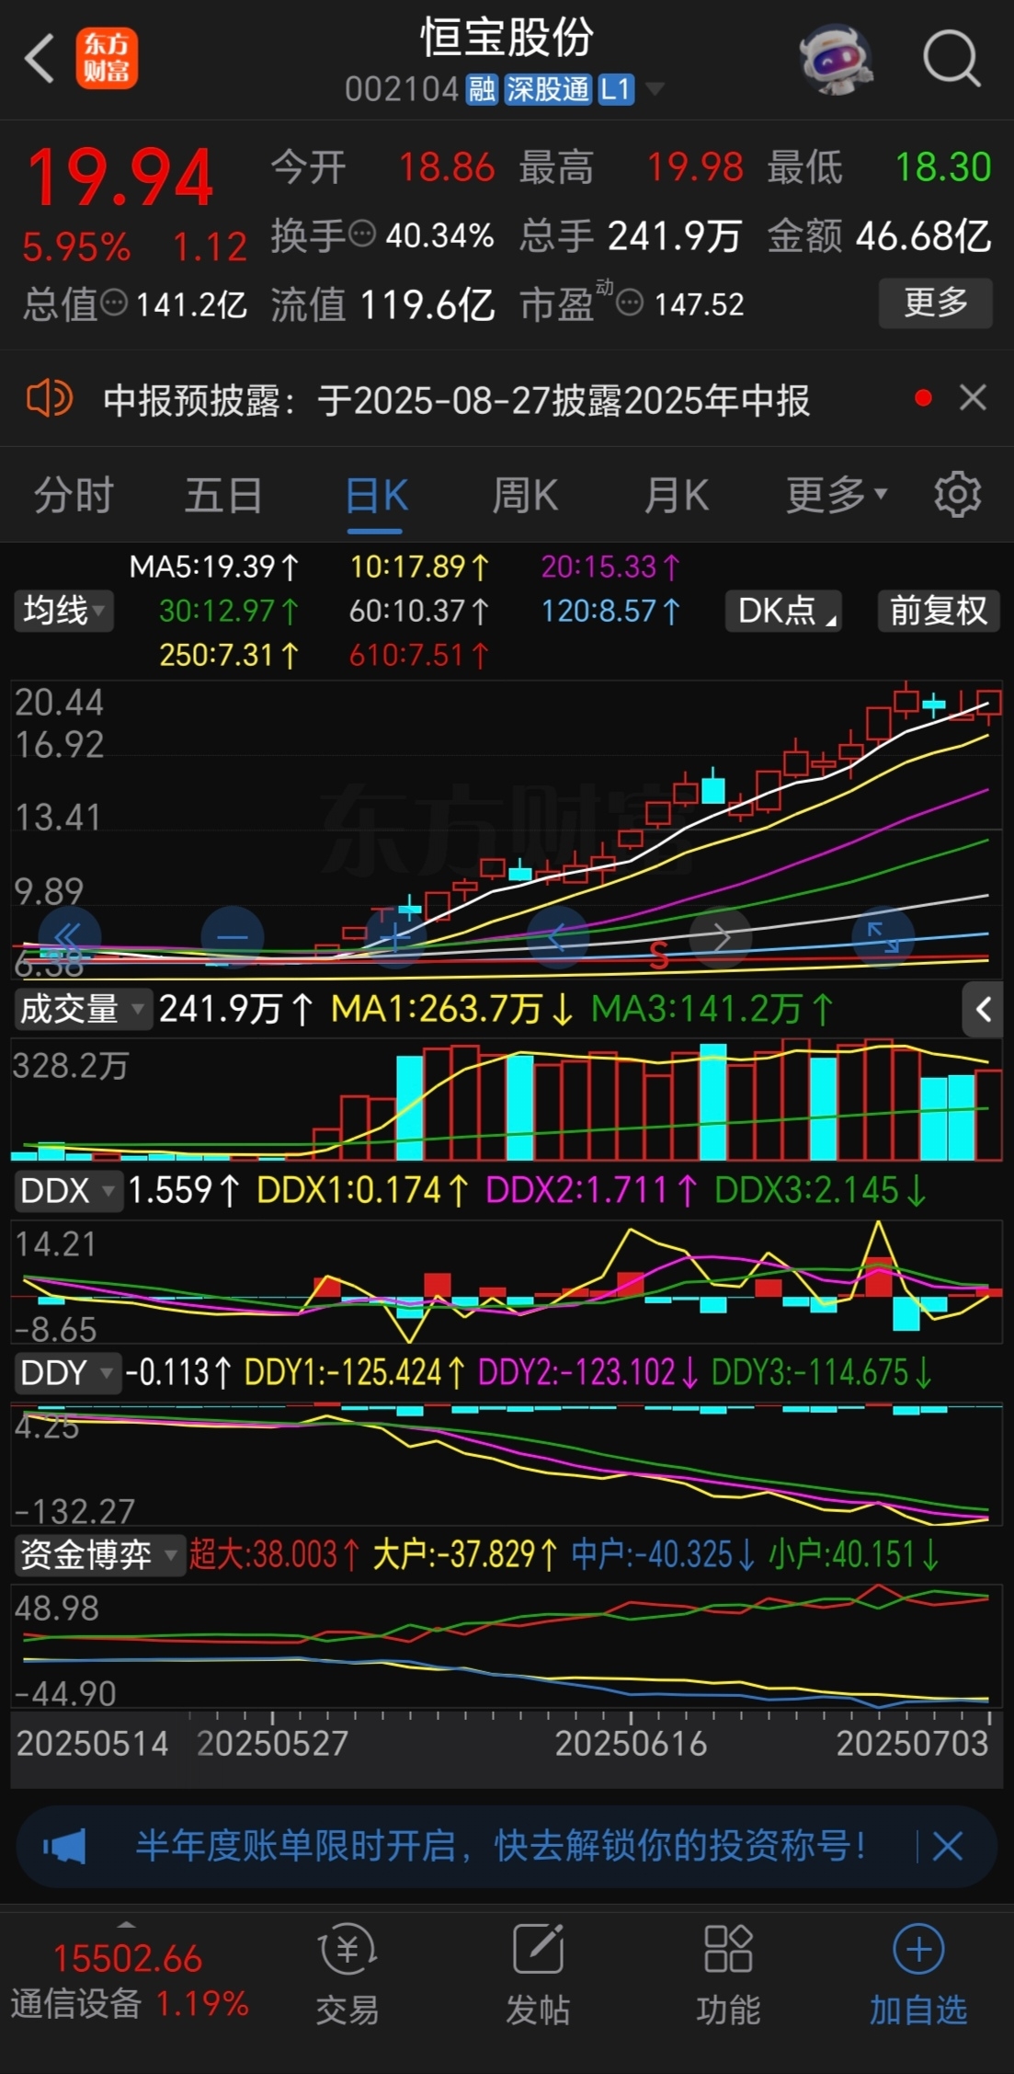
Task: Switch to 周K tab
Action: coord(525,495)
